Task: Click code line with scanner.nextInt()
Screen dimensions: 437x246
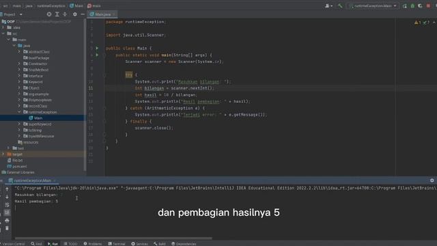Action: click(175, 88)
